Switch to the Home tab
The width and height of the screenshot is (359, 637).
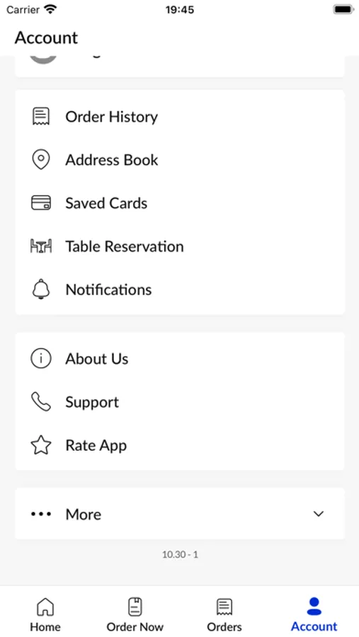(45, 614)
